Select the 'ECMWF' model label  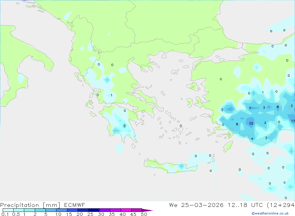pyautogui.click(x=75, y=205)
